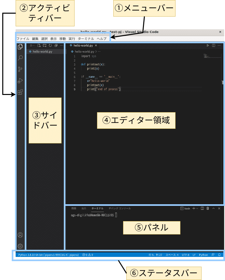225x280 pixels.
Task: Click line number 9 in the gutter
Action: 75,89
